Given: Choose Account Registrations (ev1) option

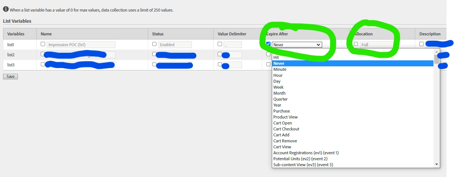Looking at the screenshot, I should pos(353,153).
